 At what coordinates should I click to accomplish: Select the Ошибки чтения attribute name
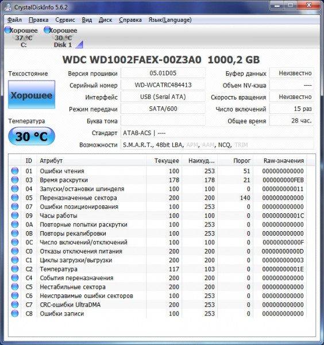(x=62, y=171)
